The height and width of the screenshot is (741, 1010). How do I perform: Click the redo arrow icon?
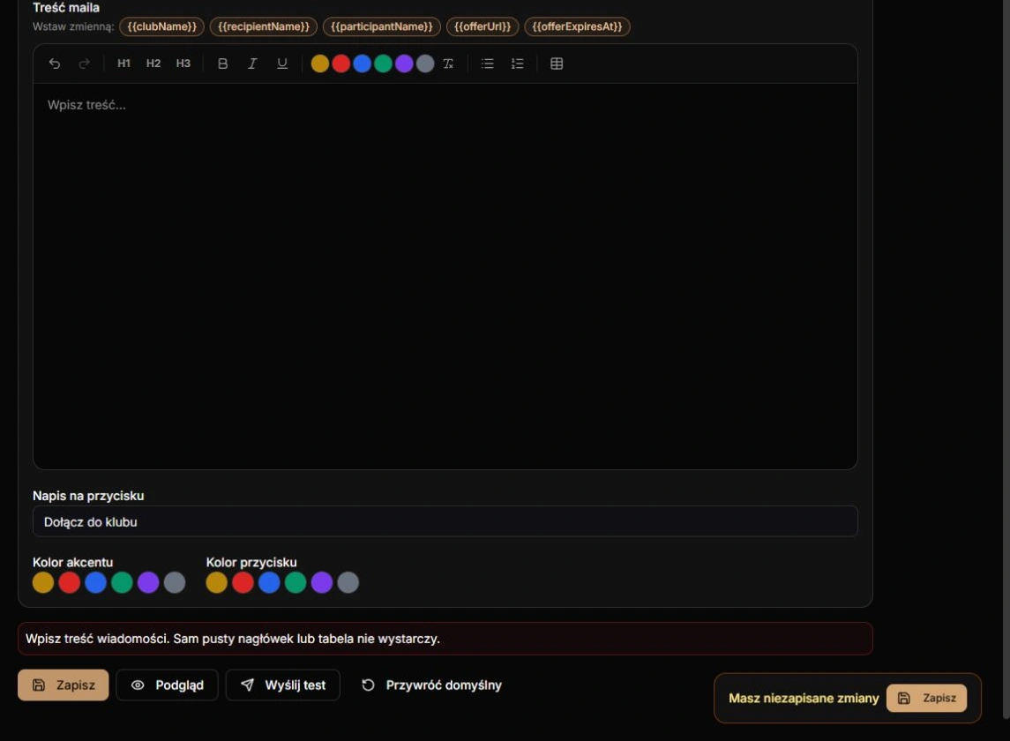(85, 64)
